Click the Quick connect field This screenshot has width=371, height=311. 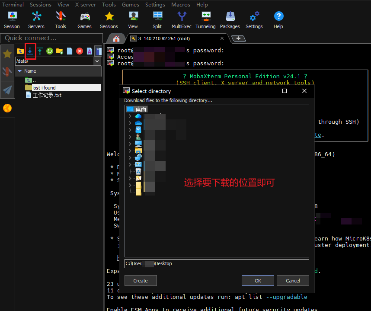(x=51, y=38)
